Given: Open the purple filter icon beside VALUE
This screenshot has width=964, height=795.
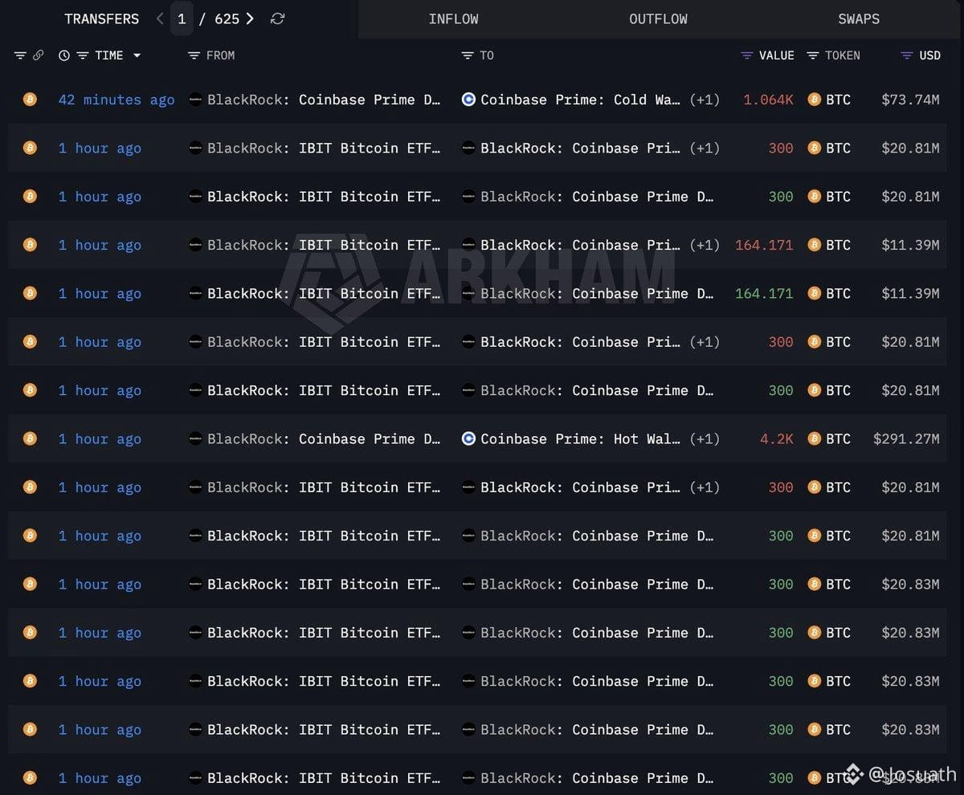Looking at the screenshot, I should click(x=746, y=55).
